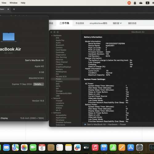
Task: Select Ethernet in the sidebar
Action: coord(59,60)
